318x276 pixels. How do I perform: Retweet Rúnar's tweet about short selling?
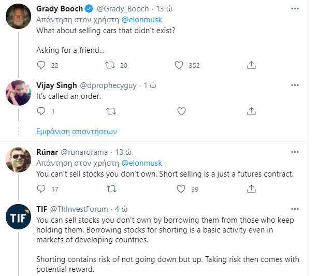(110, 189)
